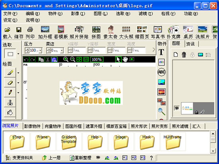Select the stamp tool in 绘图
The image size is (219, 164).
(10, 103)
